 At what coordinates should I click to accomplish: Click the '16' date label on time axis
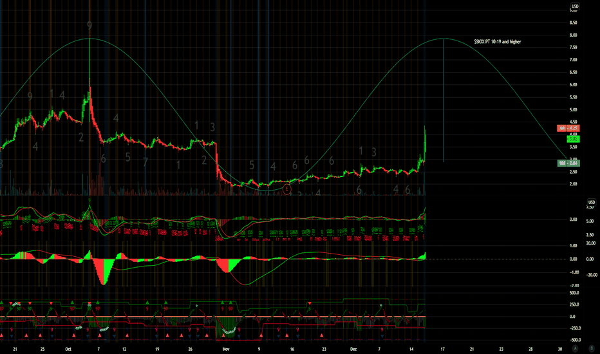tap(292, 349)
